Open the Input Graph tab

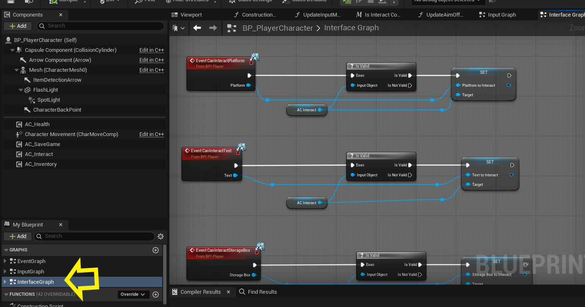501,15
